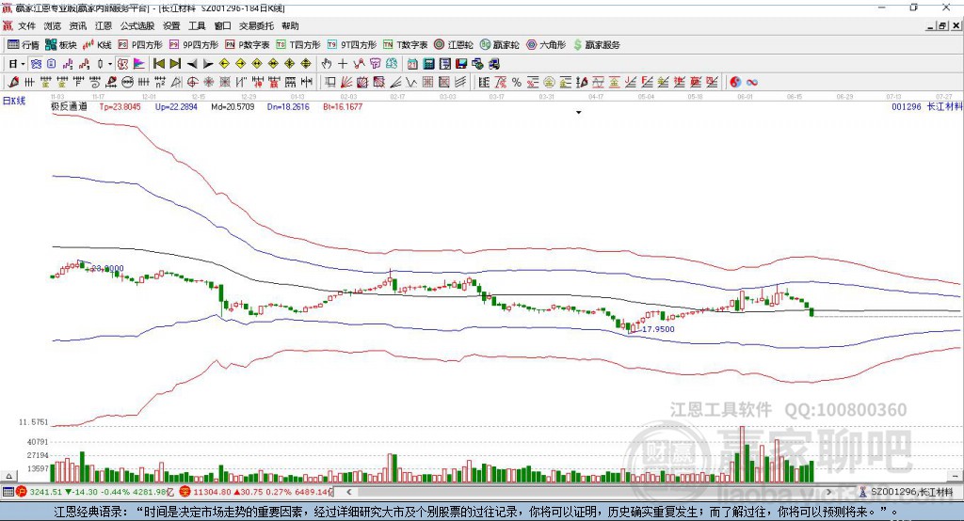
Task: Open the calendar icon showing 21
Action: 412,64
